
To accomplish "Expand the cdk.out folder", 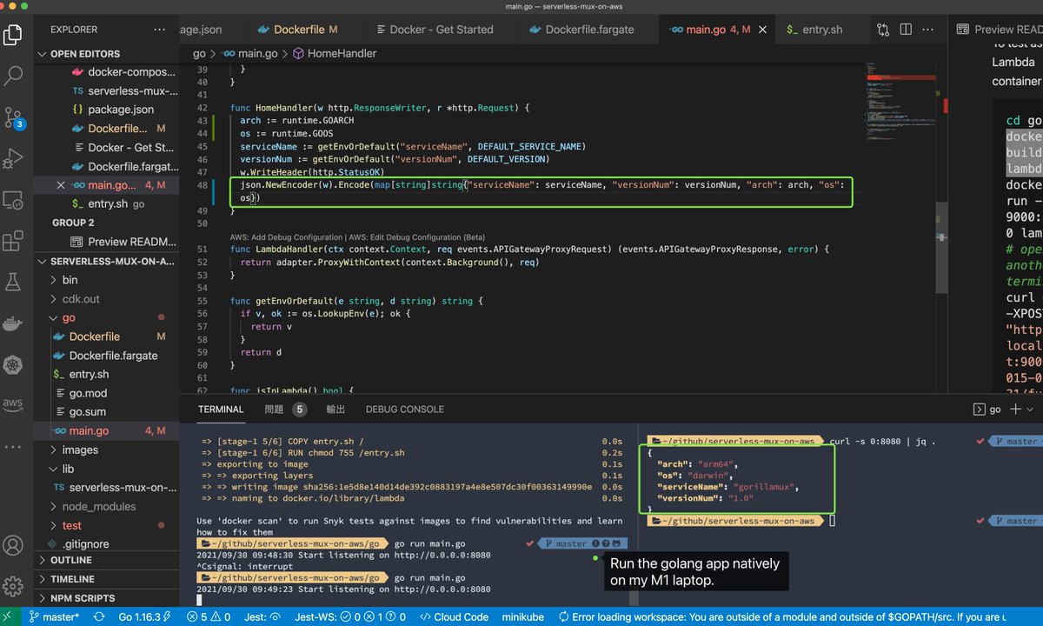I will pos(81,299).
